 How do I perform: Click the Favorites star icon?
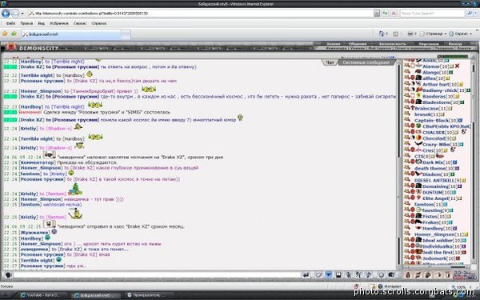5,34
